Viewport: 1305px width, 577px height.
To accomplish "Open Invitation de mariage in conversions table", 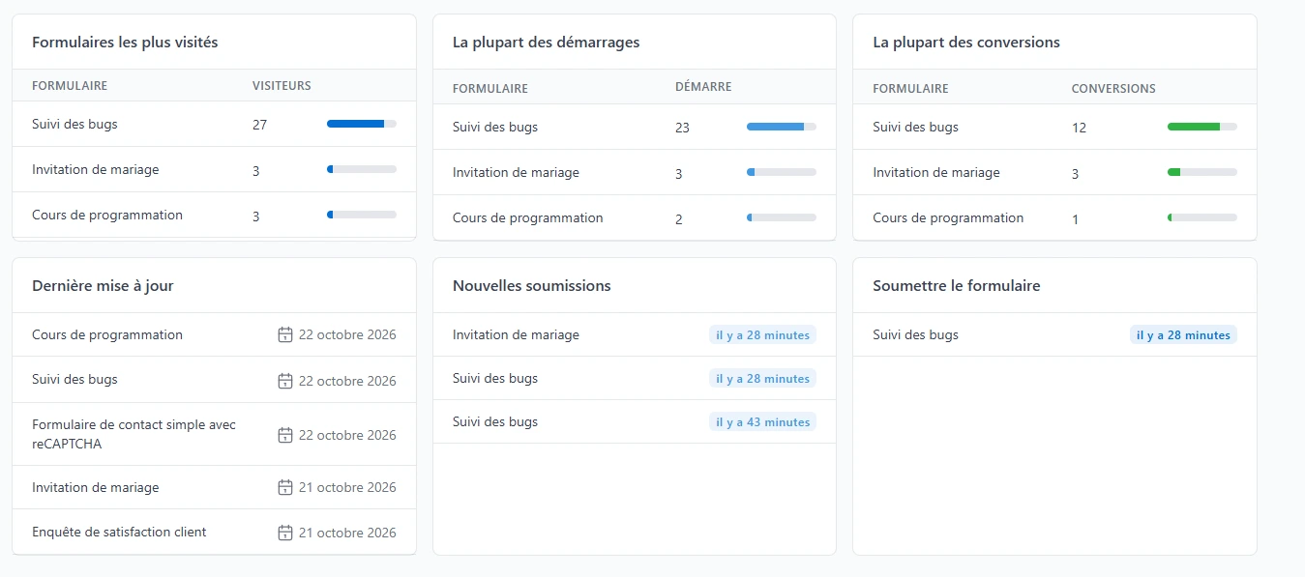I will tap(936, 172).
